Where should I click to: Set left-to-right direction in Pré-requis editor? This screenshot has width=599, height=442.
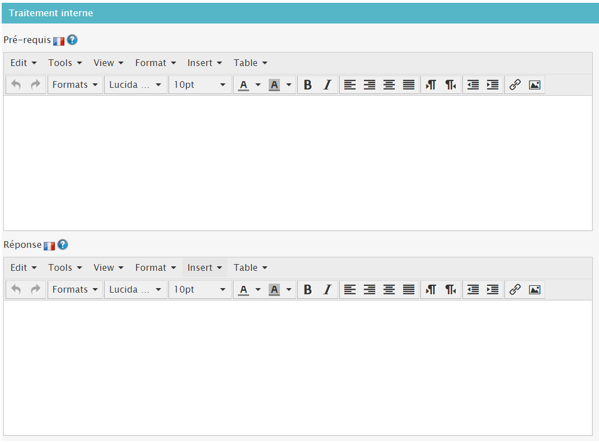(x=430, y=85)
